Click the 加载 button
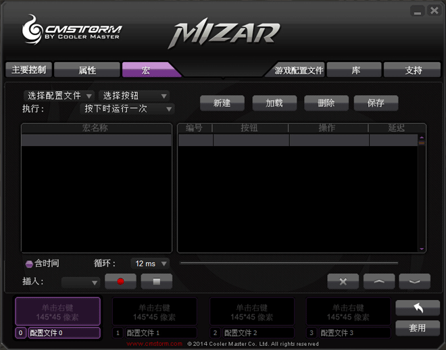Viewport: 446px width, 350px height. coord(274,103)
